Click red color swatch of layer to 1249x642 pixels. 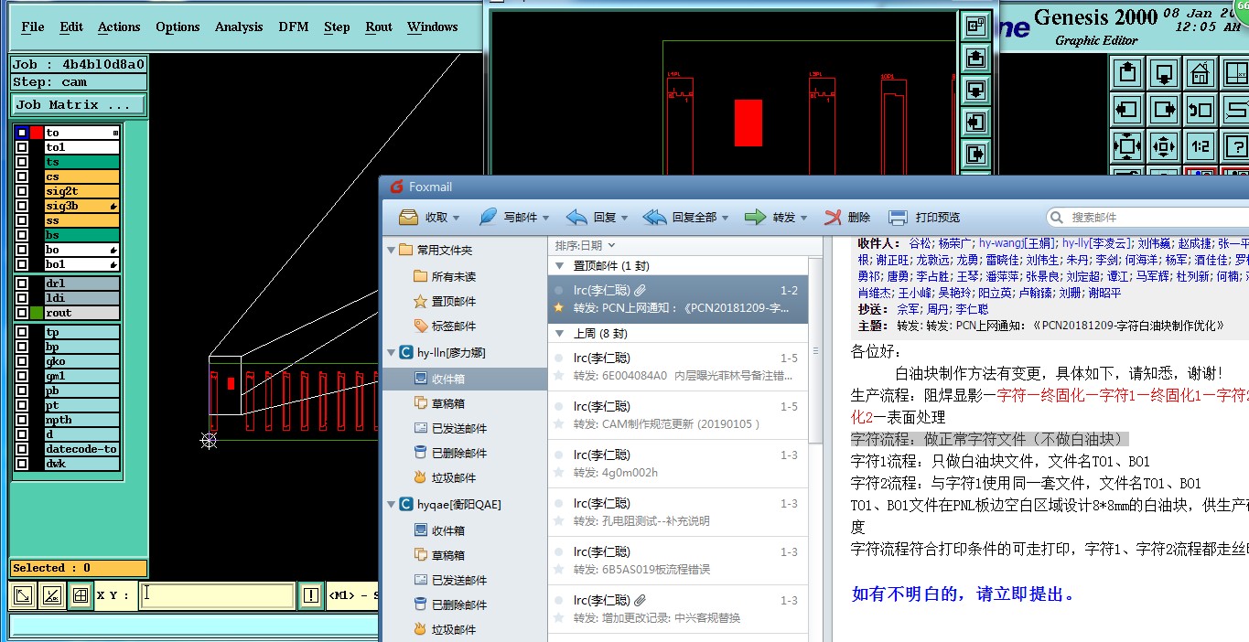(37, 133)
